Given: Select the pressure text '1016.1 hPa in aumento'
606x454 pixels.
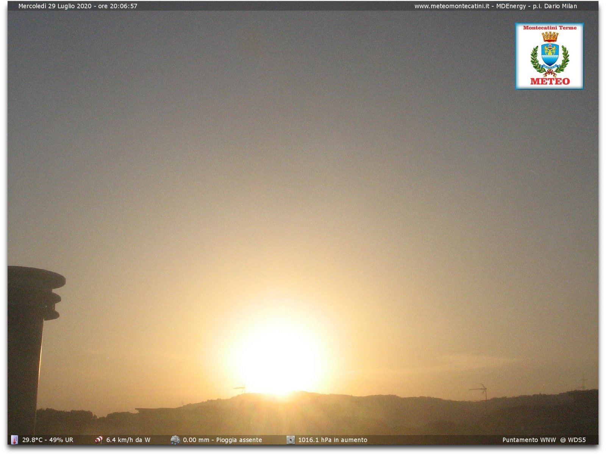Looking at the screenshot, I should pyautogui.click(x=333, y=440).
